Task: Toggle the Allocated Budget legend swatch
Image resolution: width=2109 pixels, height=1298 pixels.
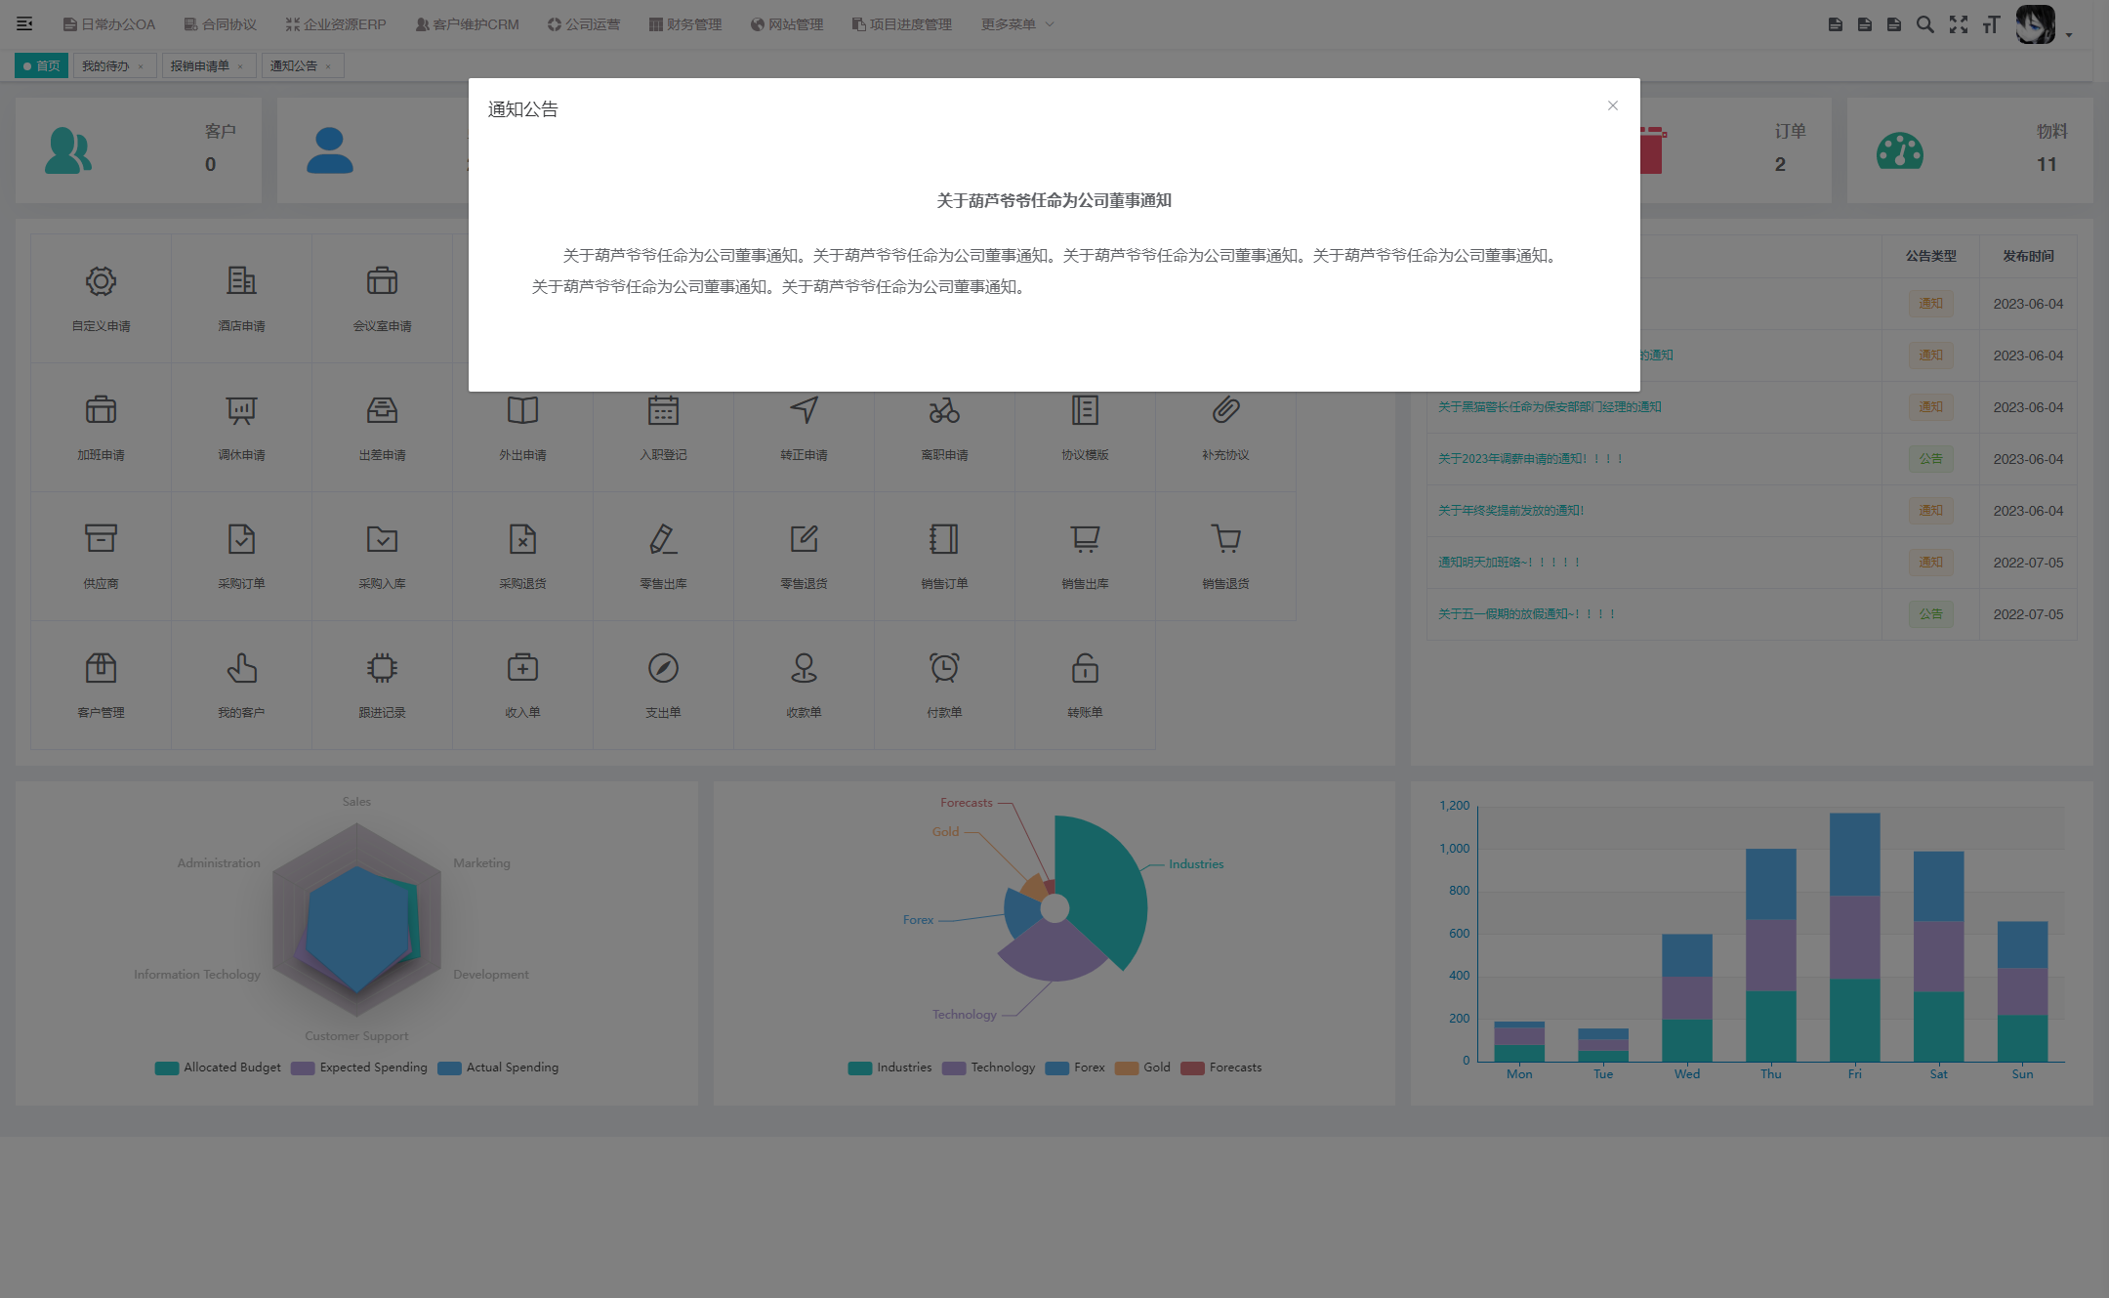Action: click(x=167, y=1068)
